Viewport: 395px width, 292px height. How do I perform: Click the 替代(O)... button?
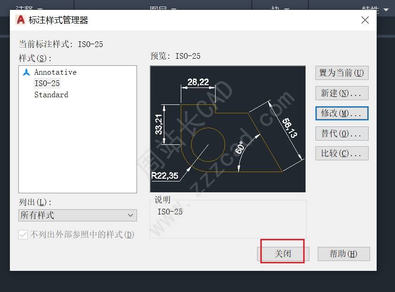(x=342, y=133)
